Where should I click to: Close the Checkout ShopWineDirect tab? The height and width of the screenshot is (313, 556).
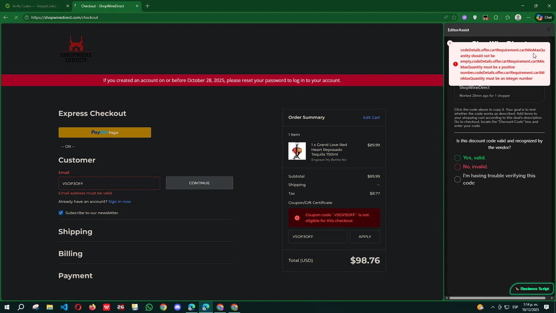click(x=137, y=6)
